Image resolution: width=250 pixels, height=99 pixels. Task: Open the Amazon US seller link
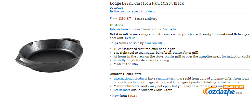[153, 43]
